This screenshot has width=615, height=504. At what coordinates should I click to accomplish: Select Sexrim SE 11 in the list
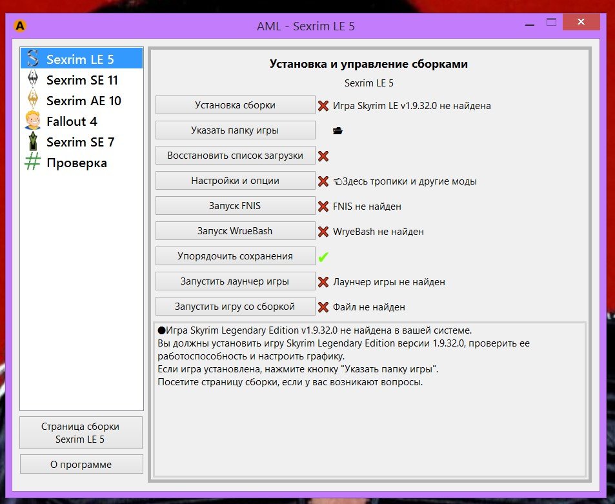pos(82,80)
